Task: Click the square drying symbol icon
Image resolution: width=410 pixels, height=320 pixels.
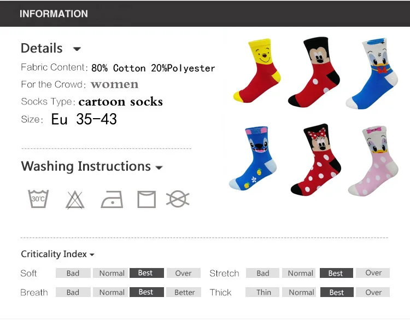Action: (x=147, y=199)
